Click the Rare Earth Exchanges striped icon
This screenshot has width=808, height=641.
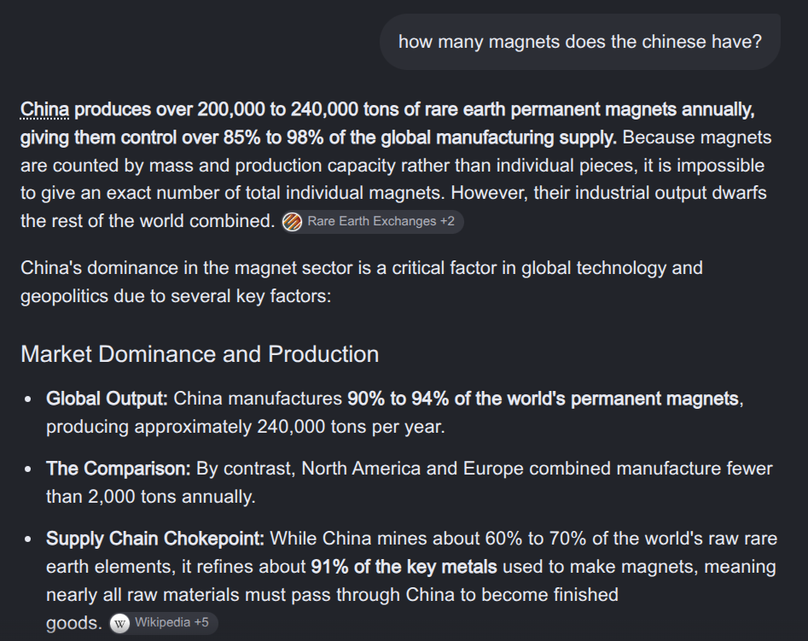click(292, 222)
